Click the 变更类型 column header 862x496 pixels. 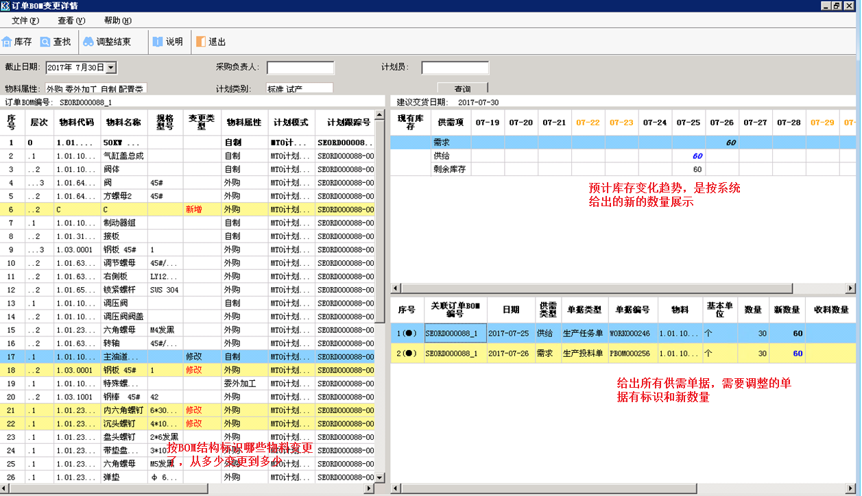pyautogui.click(x=202, y=122)
